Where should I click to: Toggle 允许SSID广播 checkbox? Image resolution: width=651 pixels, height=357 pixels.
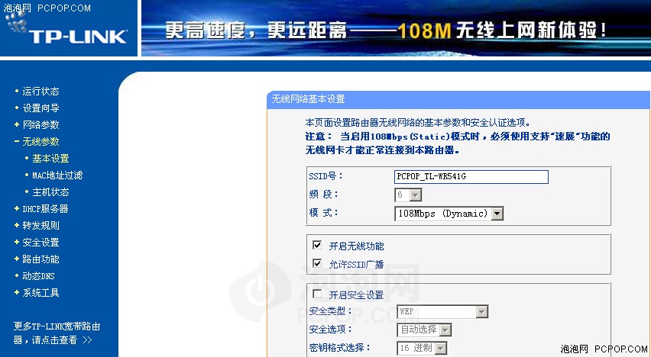pyautogui.click(x=317, y=263)
